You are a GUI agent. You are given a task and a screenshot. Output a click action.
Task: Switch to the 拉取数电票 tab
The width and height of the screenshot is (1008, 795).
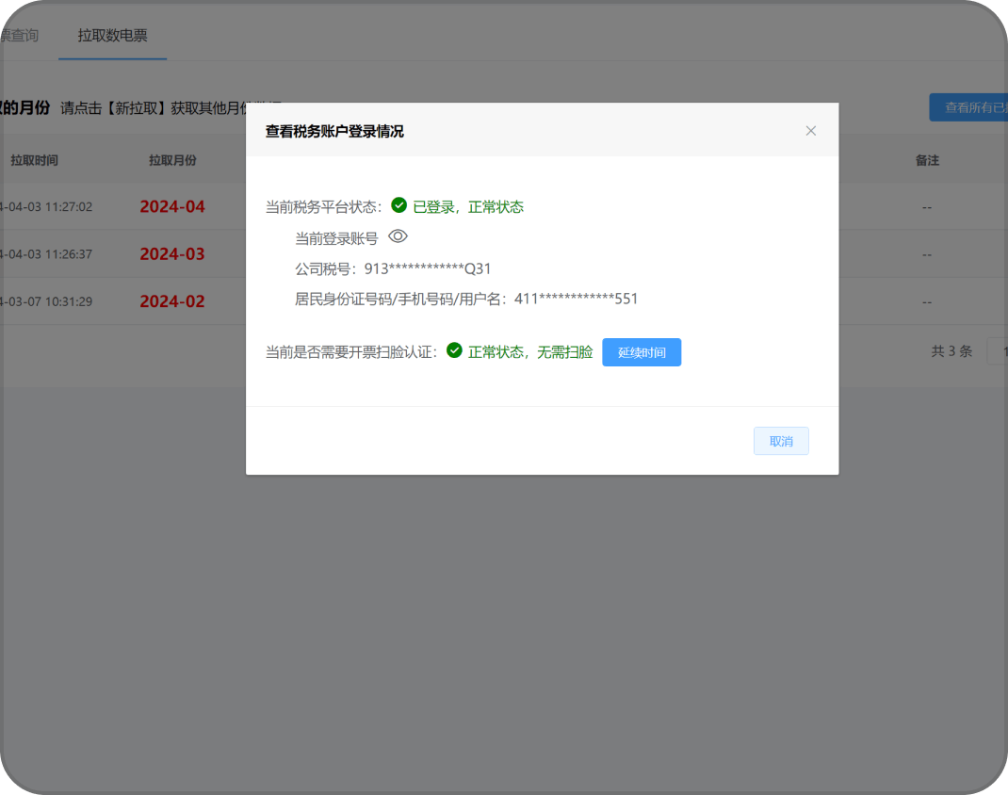click(112, 36)
